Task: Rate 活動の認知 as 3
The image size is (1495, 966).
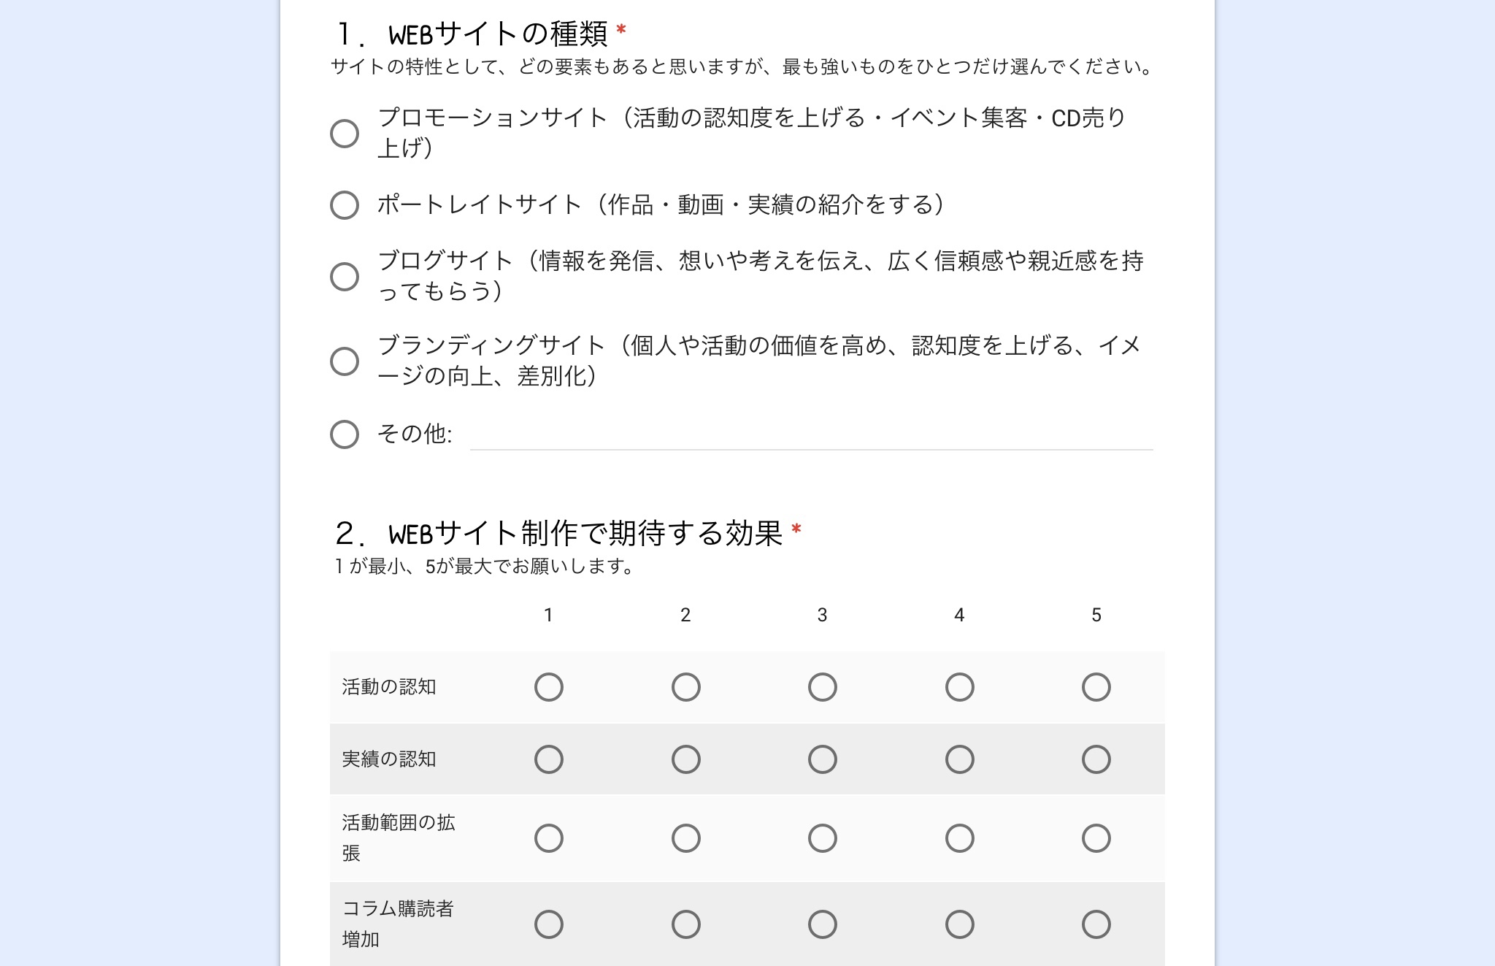Action: [823, 687]
